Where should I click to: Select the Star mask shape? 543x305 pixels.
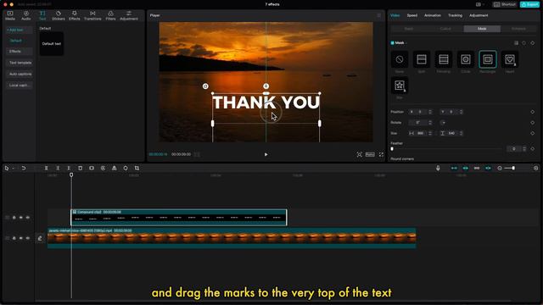pos(400,86)
